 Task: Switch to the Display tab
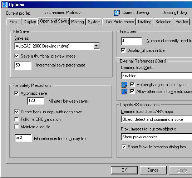(x=30, y=22)
